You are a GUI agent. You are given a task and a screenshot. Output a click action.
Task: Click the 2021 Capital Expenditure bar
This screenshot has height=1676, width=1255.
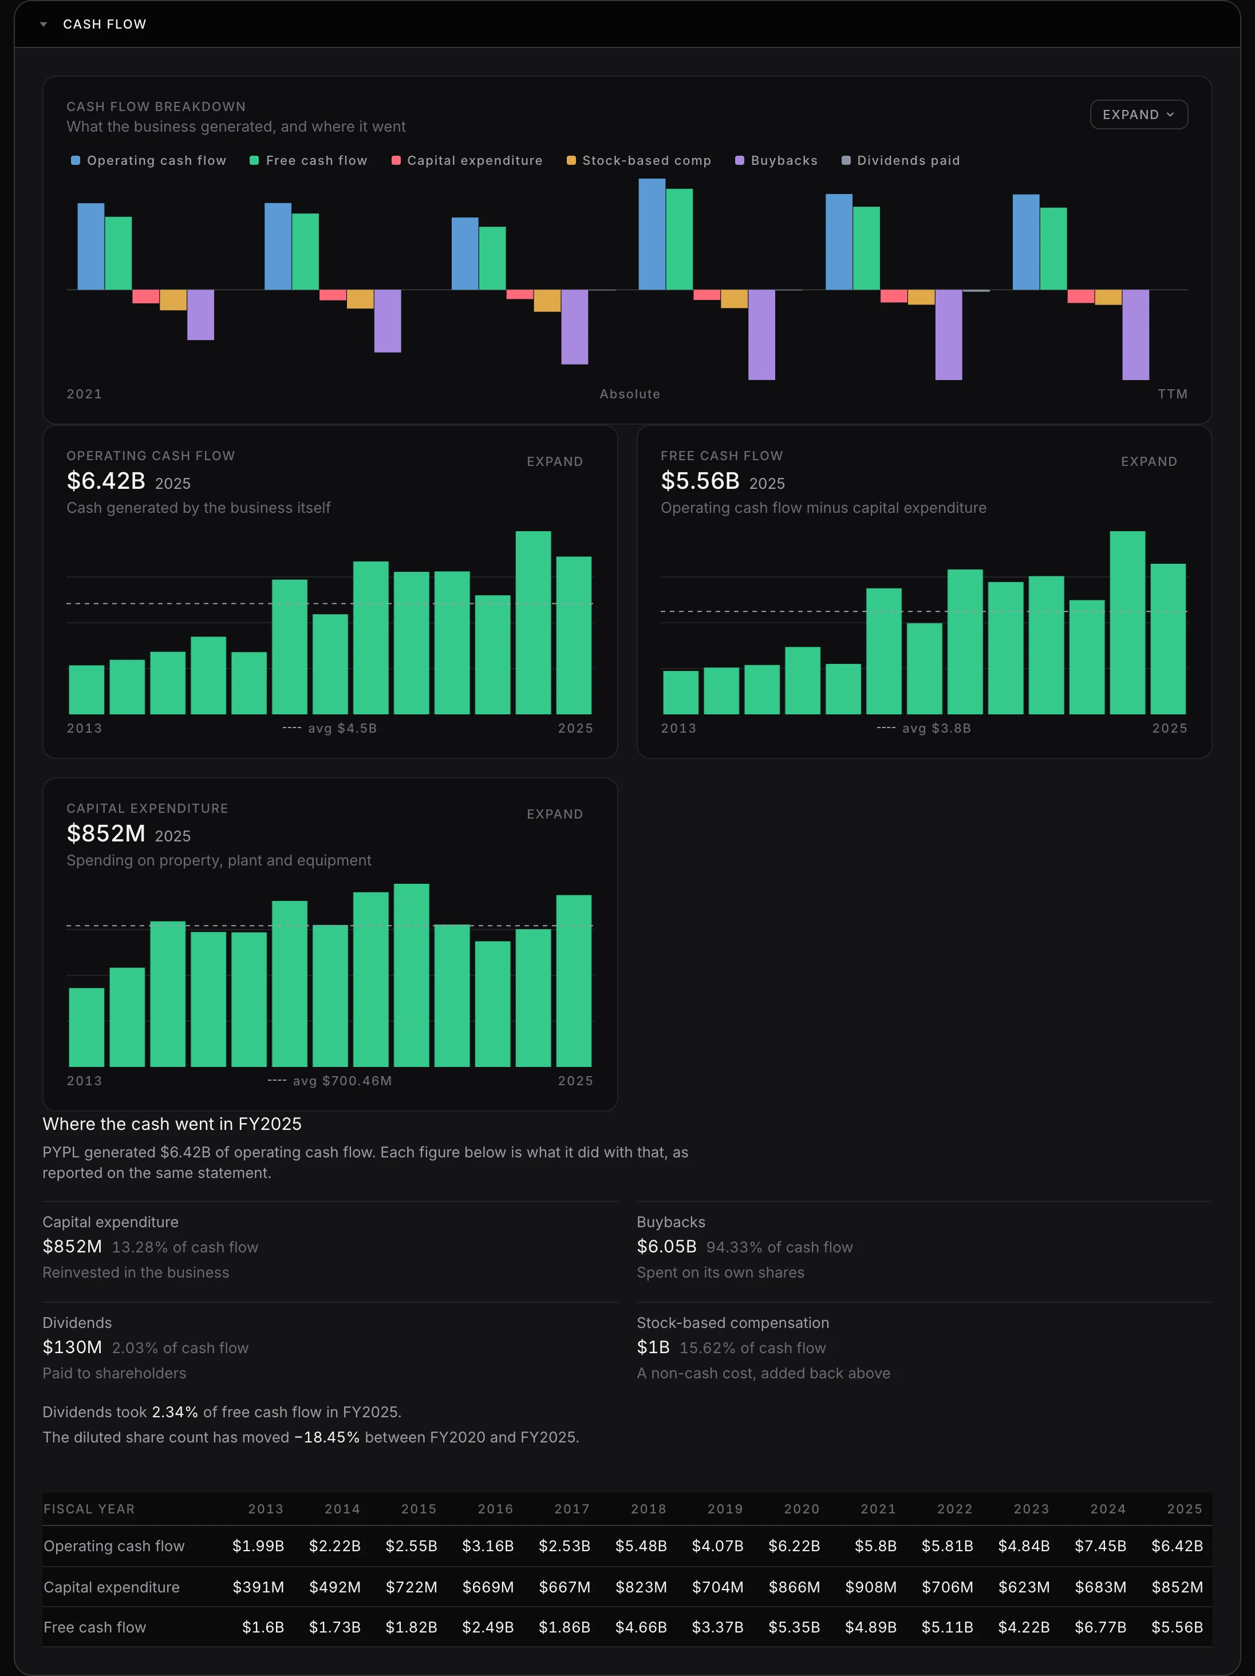(x=412, y=975)
